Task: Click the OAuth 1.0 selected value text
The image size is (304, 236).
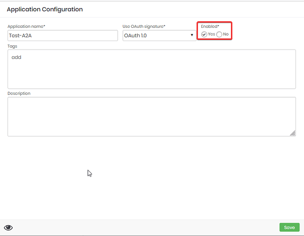Action: pos(135,35)
